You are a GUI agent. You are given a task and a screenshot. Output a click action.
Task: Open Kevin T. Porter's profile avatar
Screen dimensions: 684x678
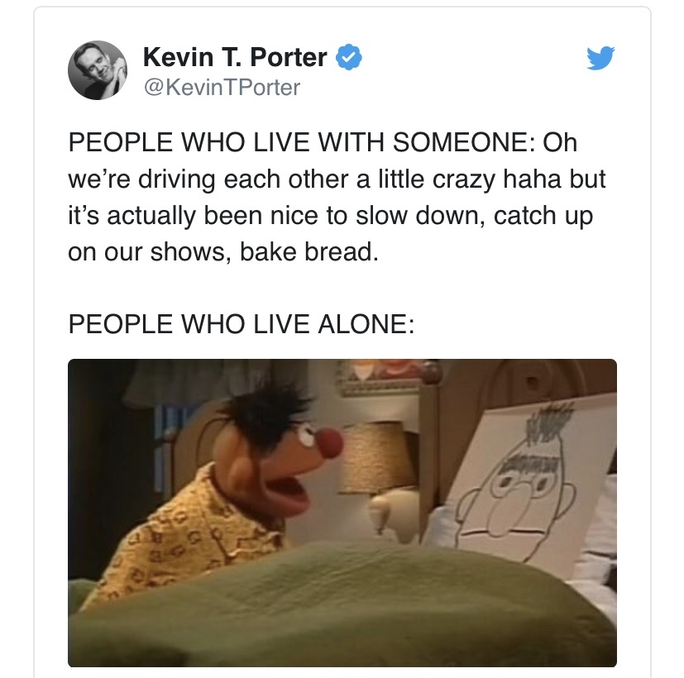coord(98,70)
